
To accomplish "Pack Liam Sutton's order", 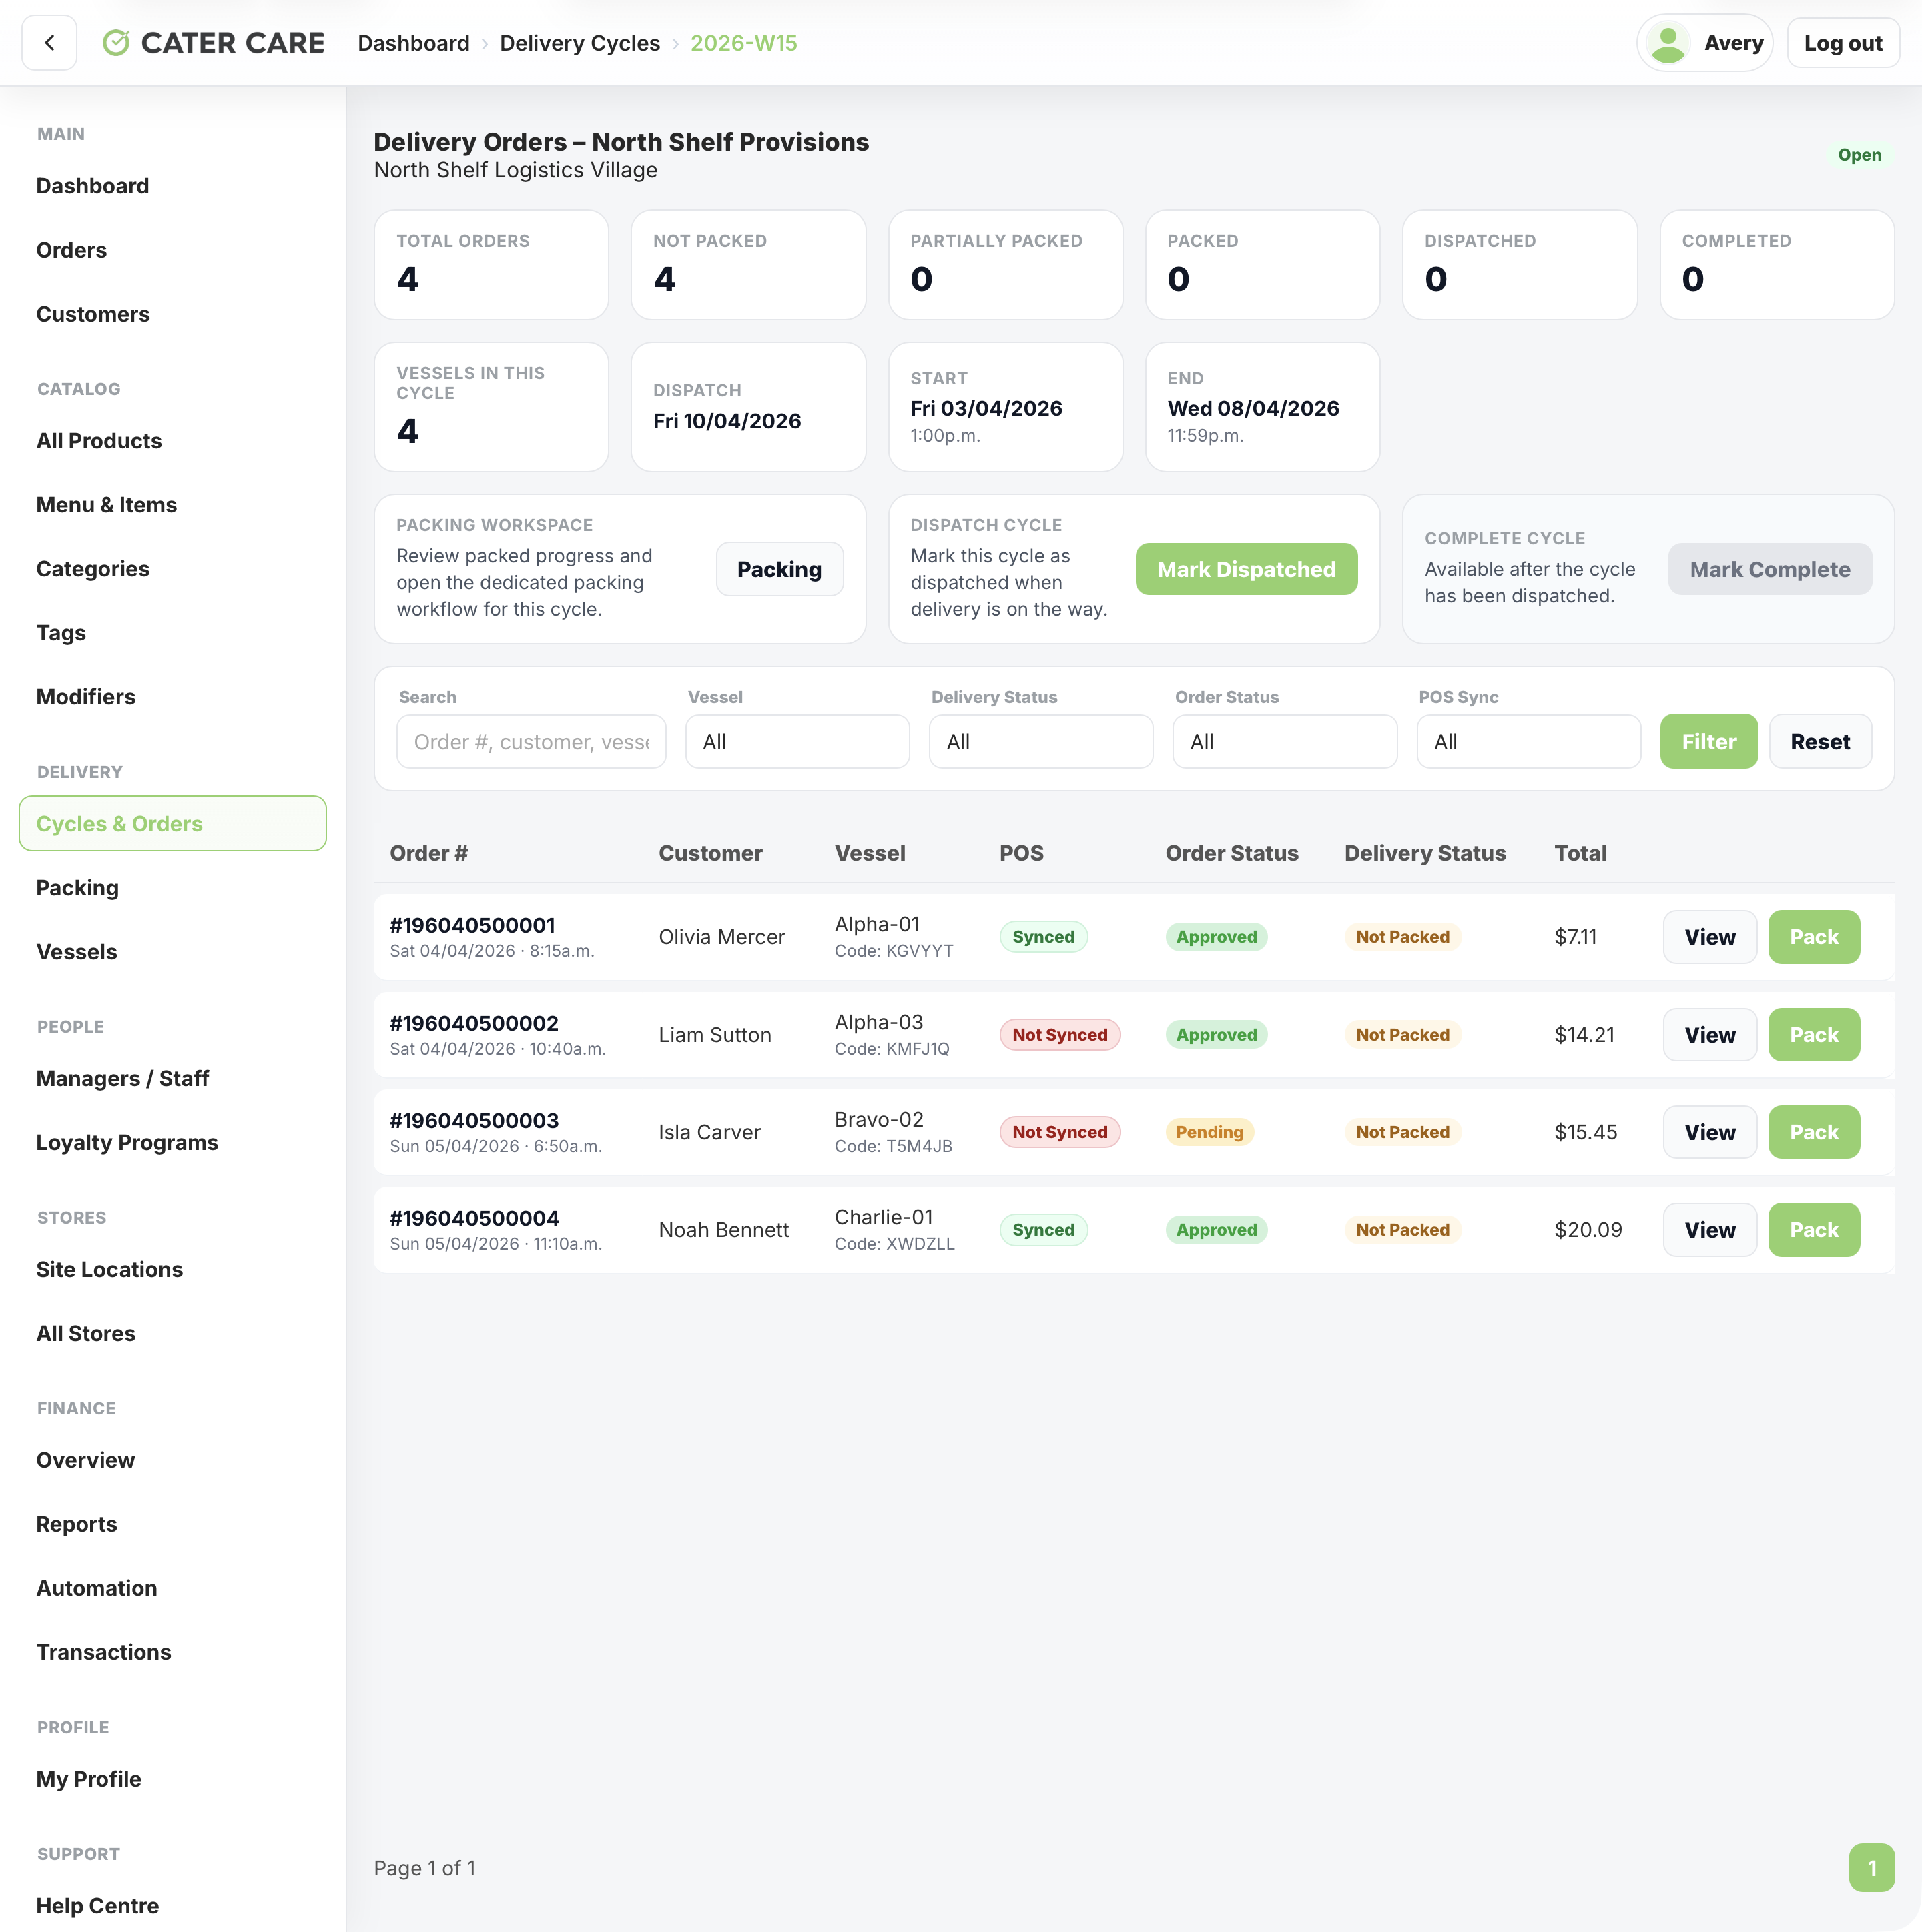I will click(x=1813, y=1035).
